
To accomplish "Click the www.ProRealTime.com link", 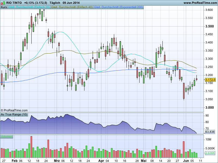I will click(x=200, y=3).
